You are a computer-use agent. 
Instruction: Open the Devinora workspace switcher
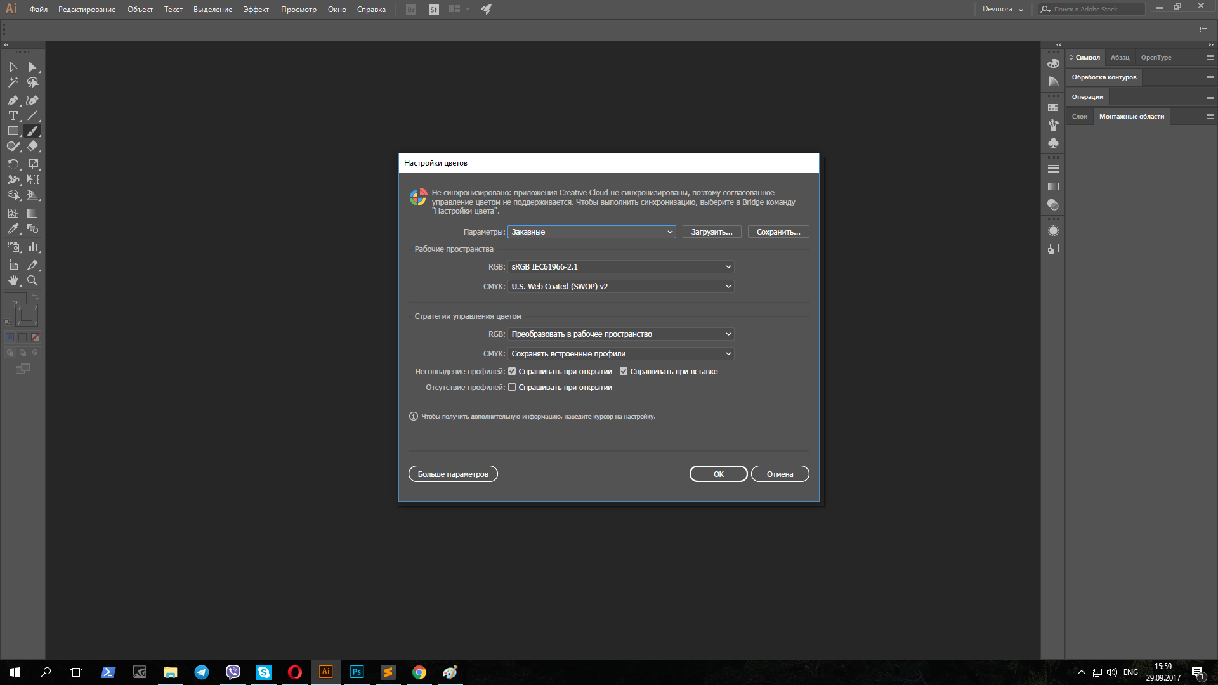[1002, 9]
